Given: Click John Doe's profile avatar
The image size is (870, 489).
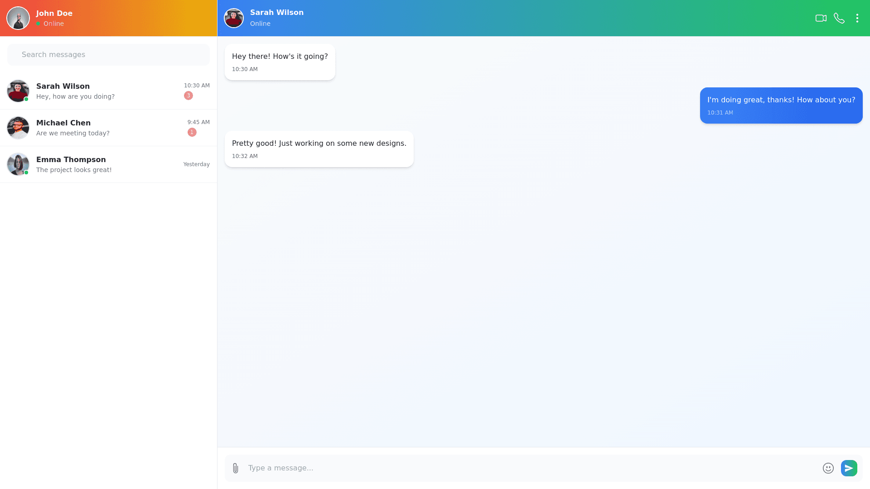Looking at the screenshot, I should tap(18, 18).
